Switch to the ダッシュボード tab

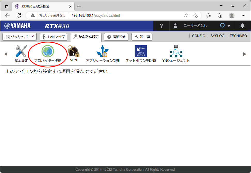20,37
